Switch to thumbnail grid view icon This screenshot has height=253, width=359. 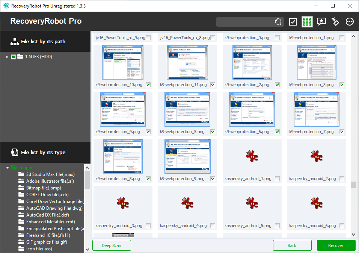point(307,22)
